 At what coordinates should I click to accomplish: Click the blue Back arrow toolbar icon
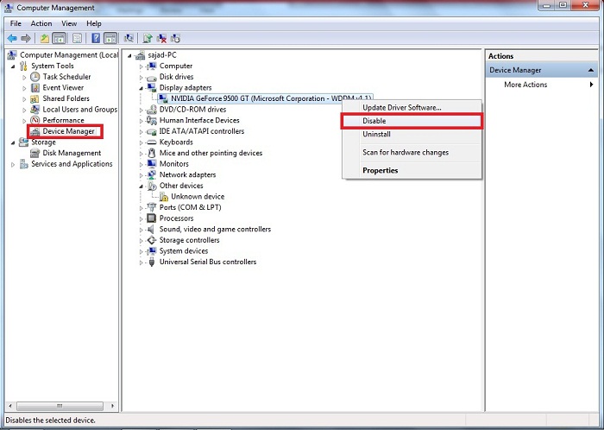coord(12,38)
